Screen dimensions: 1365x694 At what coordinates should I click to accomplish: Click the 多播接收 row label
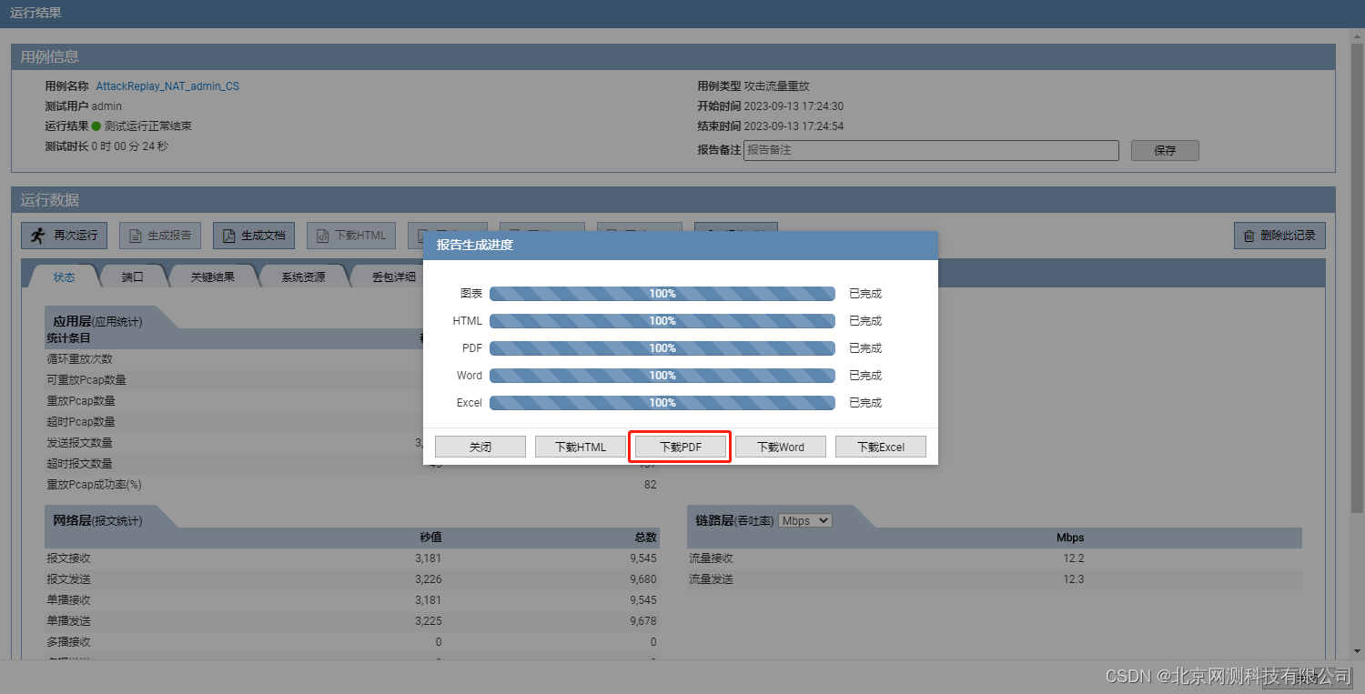69,642
